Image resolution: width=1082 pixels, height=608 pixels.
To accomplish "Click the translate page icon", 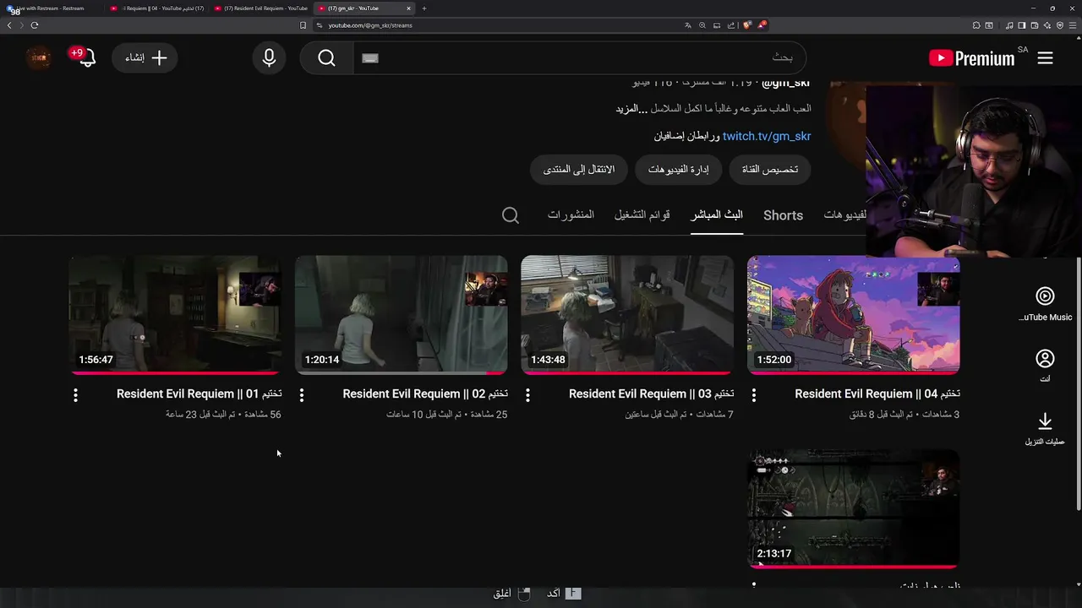I will [688, 25].
